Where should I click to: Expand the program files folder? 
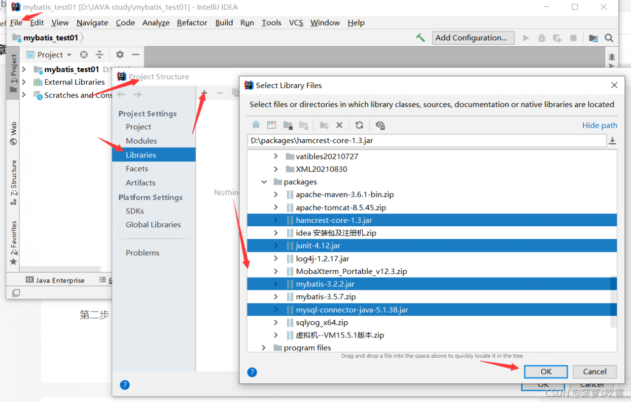point(264,348)
